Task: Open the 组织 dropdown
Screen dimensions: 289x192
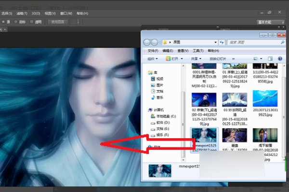Action: click(153, 59)
